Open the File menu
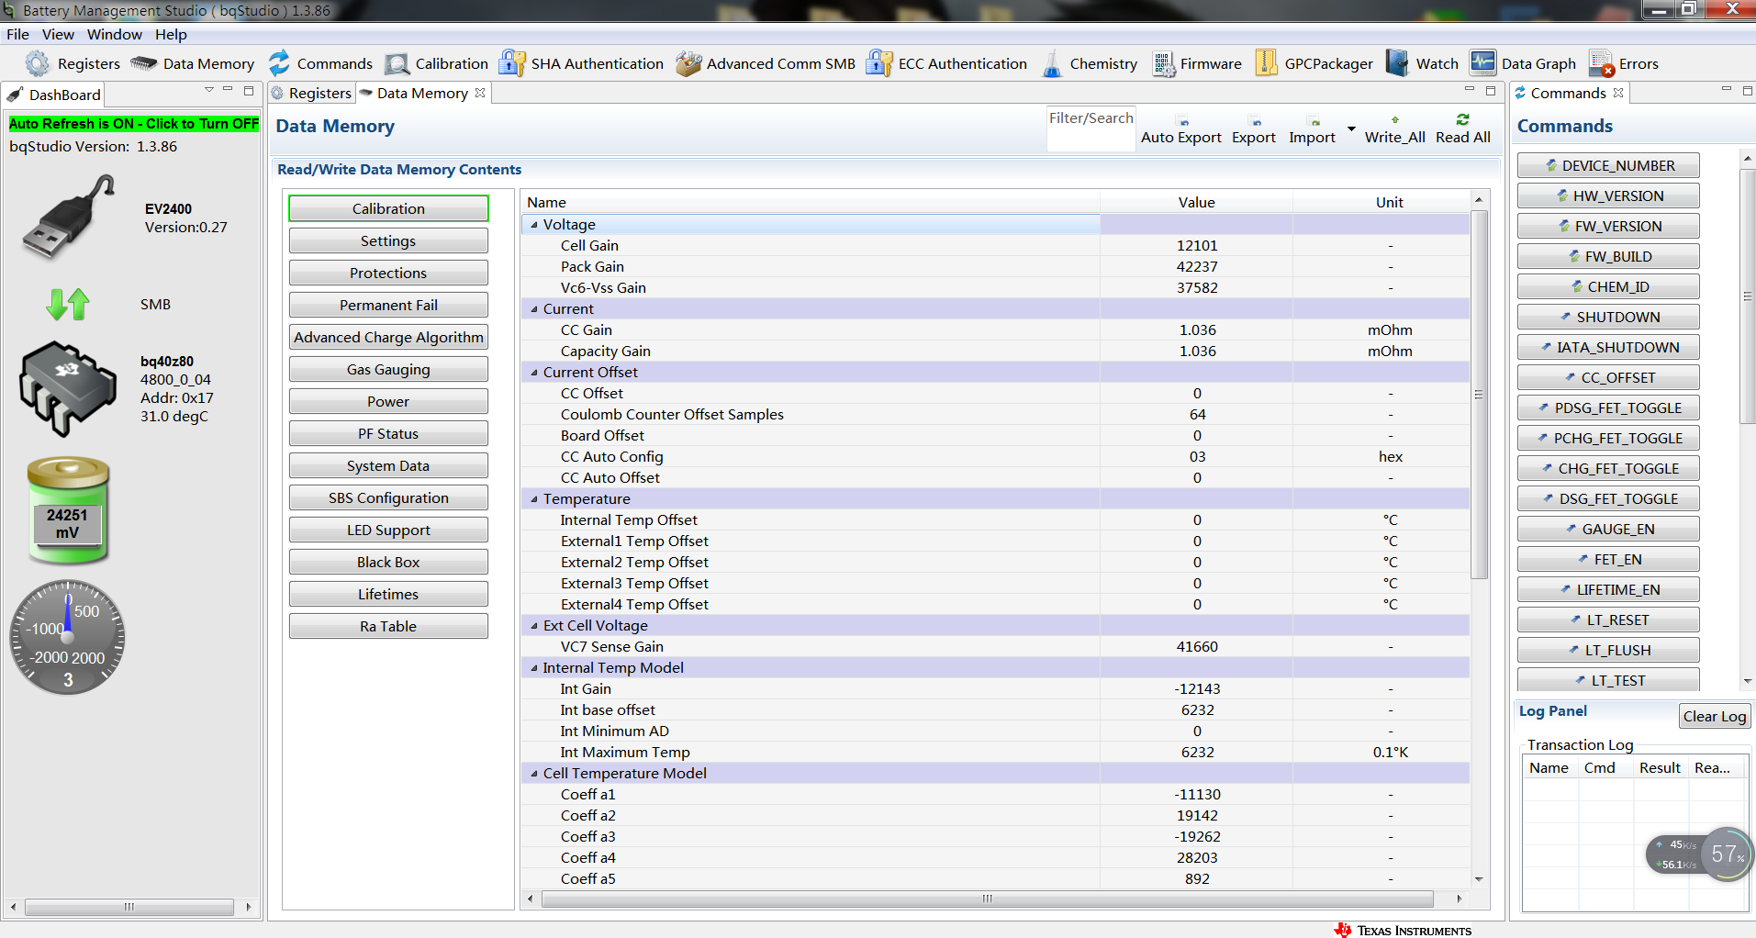Image resolution: width=1756 pixels, height=938 pixels. [17, 34]
